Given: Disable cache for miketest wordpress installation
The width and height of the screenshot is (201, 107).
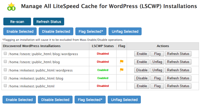Looking at the screenshot, I should click(142, 70).
